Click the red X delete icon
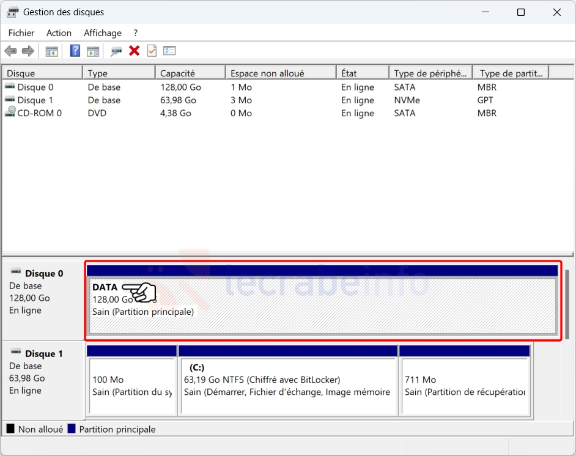The image size is (576, 456). point(135,51)
